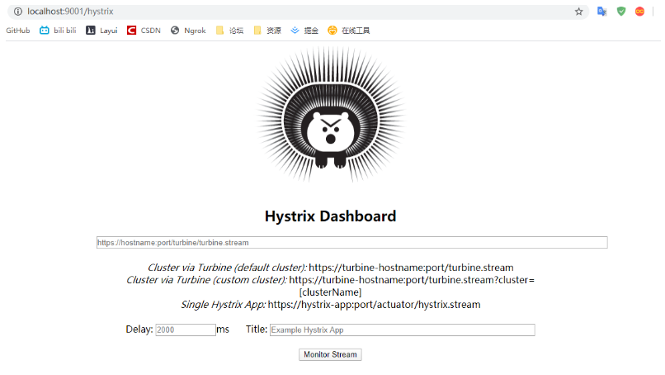Screen dimensions: 665x375
Task: Click the 'Cluster via Turbine (custom cluster):' label
Action: 206,280
